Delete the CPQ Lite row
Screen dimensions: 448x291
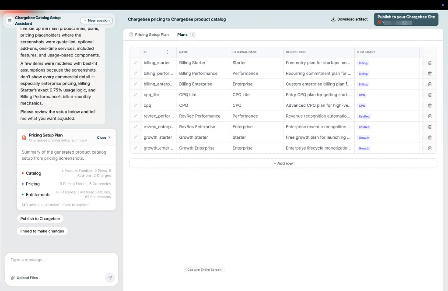(x=430, y=95)
